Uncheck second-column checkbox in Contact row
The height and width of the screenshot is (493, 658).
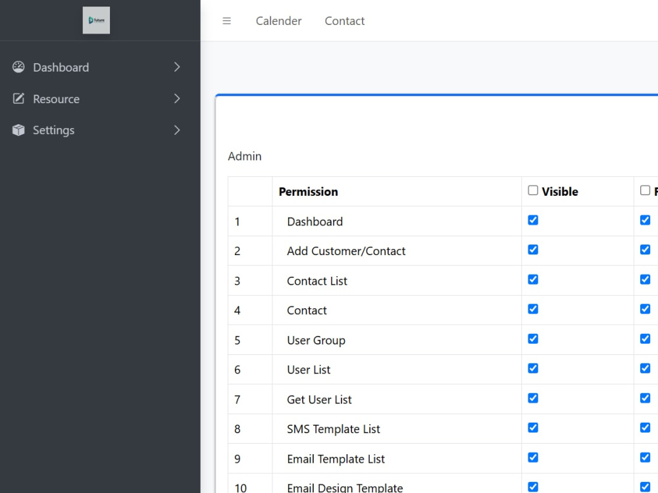coord(645,309)
